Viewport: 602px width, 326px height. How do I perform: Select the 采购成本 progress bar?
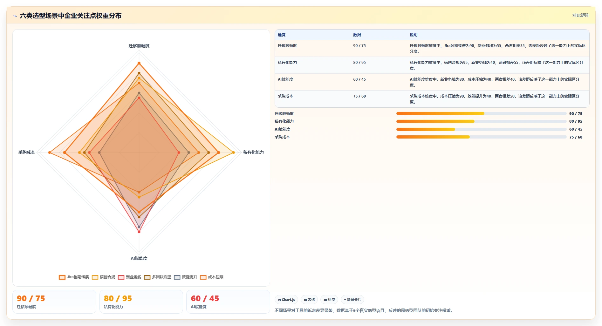click(481, 137)
